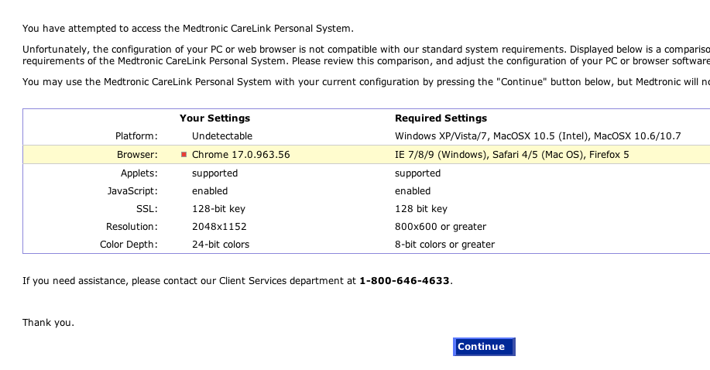
Task: Click the "Chrome 17.0.963.56" browser value
Action: click(x=241, y=155)
